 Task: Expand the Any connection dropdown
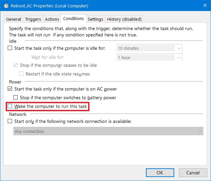click(200, 131)
